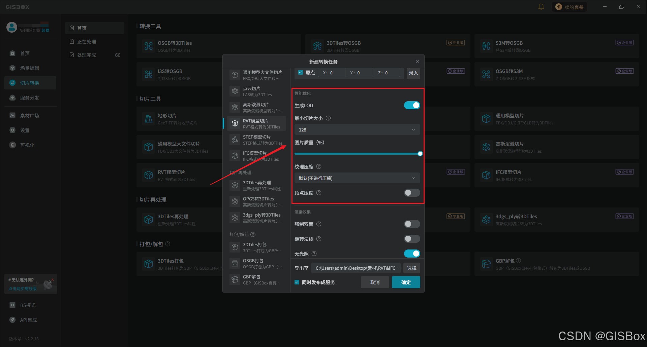Click the 顶点压缩 help icon
This screenshot has height=347, width=647.
click(x=319, y=193)
